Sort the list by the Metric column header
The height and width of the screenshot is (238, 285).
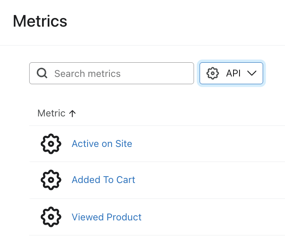click(x=52, y=113)
